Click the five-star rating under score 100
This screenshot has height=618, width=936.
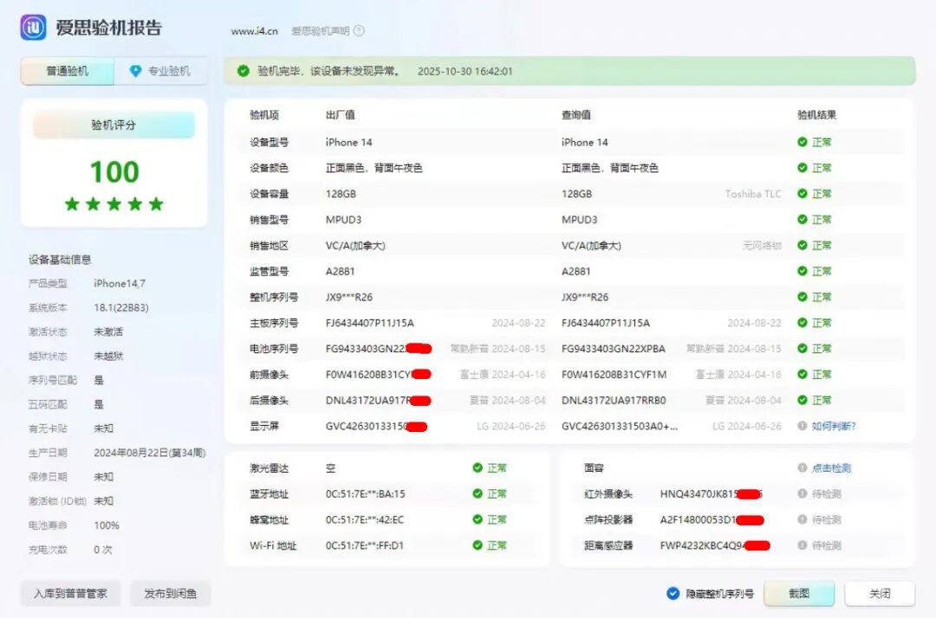[114, 204]
